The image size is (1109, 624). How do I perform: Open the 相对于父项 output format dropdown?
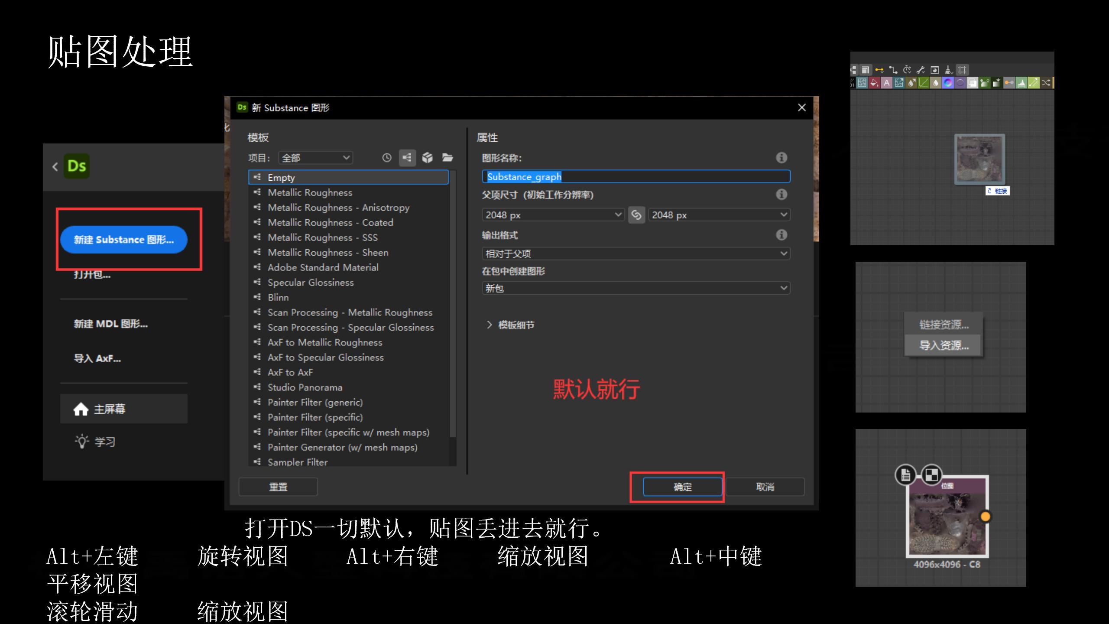pyautogui.click(x=636, y=253)
